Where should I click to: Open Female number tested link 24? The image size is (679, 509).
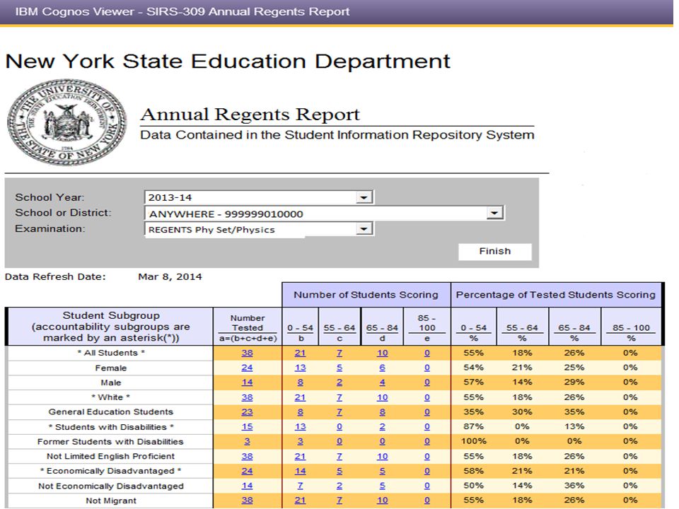[248, 368]
